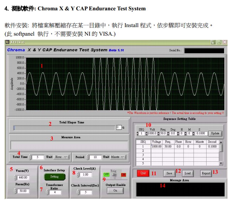Image resolution: width=229 pixels, height=202 pixels.
Task: Adjust the M minute stepper arrows
Action: tap(186, 133)
